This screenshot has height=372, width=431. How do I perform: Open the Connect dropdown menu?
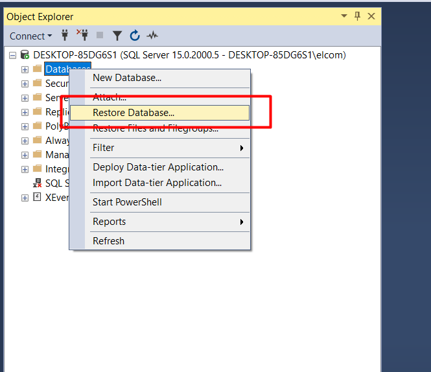[30, 36]
